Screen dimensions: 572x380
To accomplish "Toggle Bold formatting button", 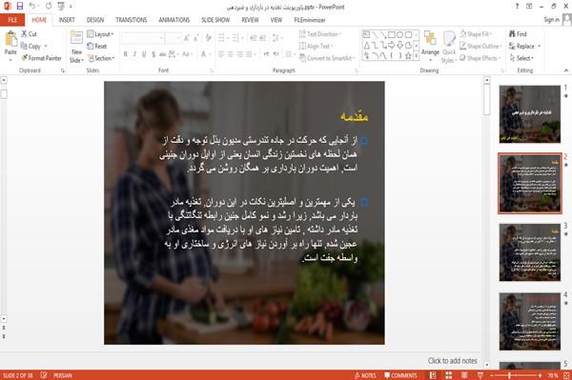I will point(125,54).
